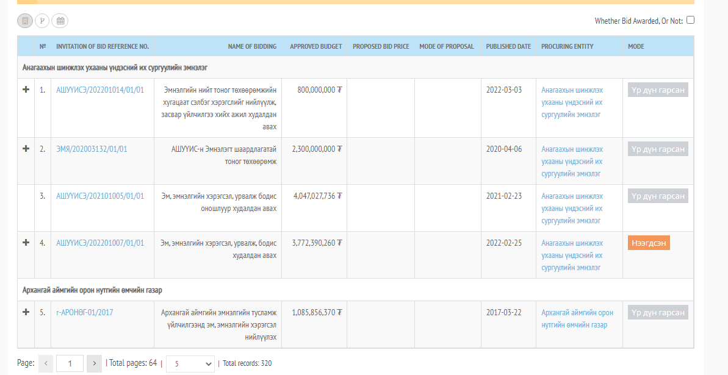Toggle Whether Bid Awarded checkbox
728x375 pixels.
(x=690, y=20)
